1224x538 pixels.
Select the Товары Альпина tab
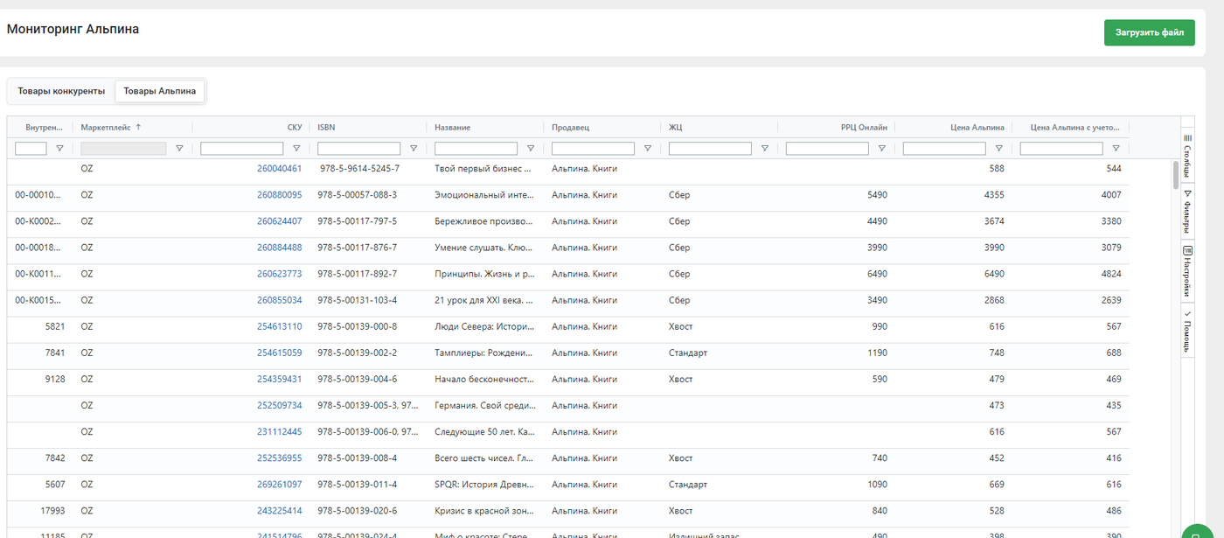pos(159,91)
